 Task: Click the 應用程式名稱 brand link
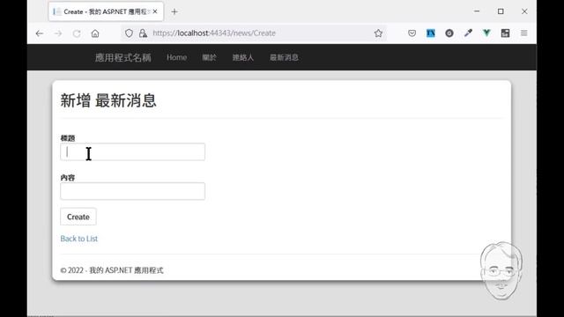[x=123, y=57]
